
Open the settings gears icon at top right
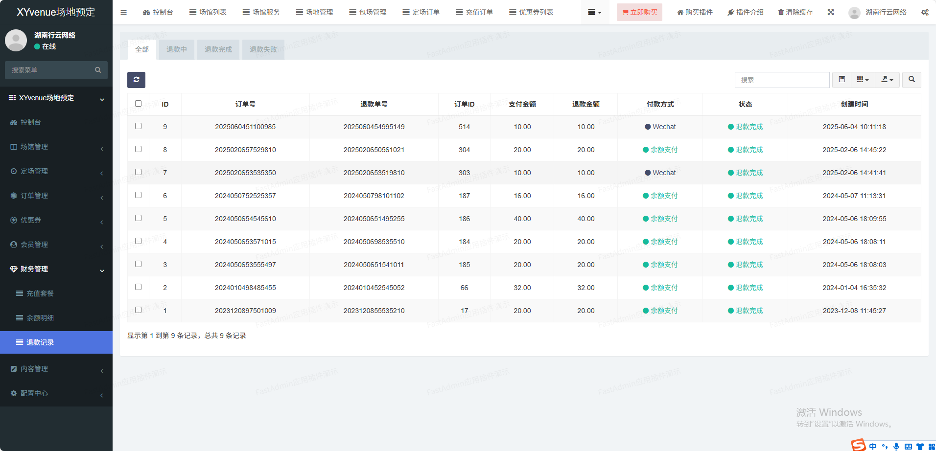click(925, 12)
